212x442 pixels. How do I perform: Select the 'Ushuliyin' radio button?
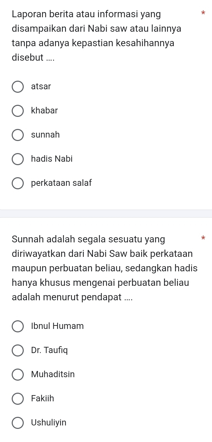tap(18, 423)
